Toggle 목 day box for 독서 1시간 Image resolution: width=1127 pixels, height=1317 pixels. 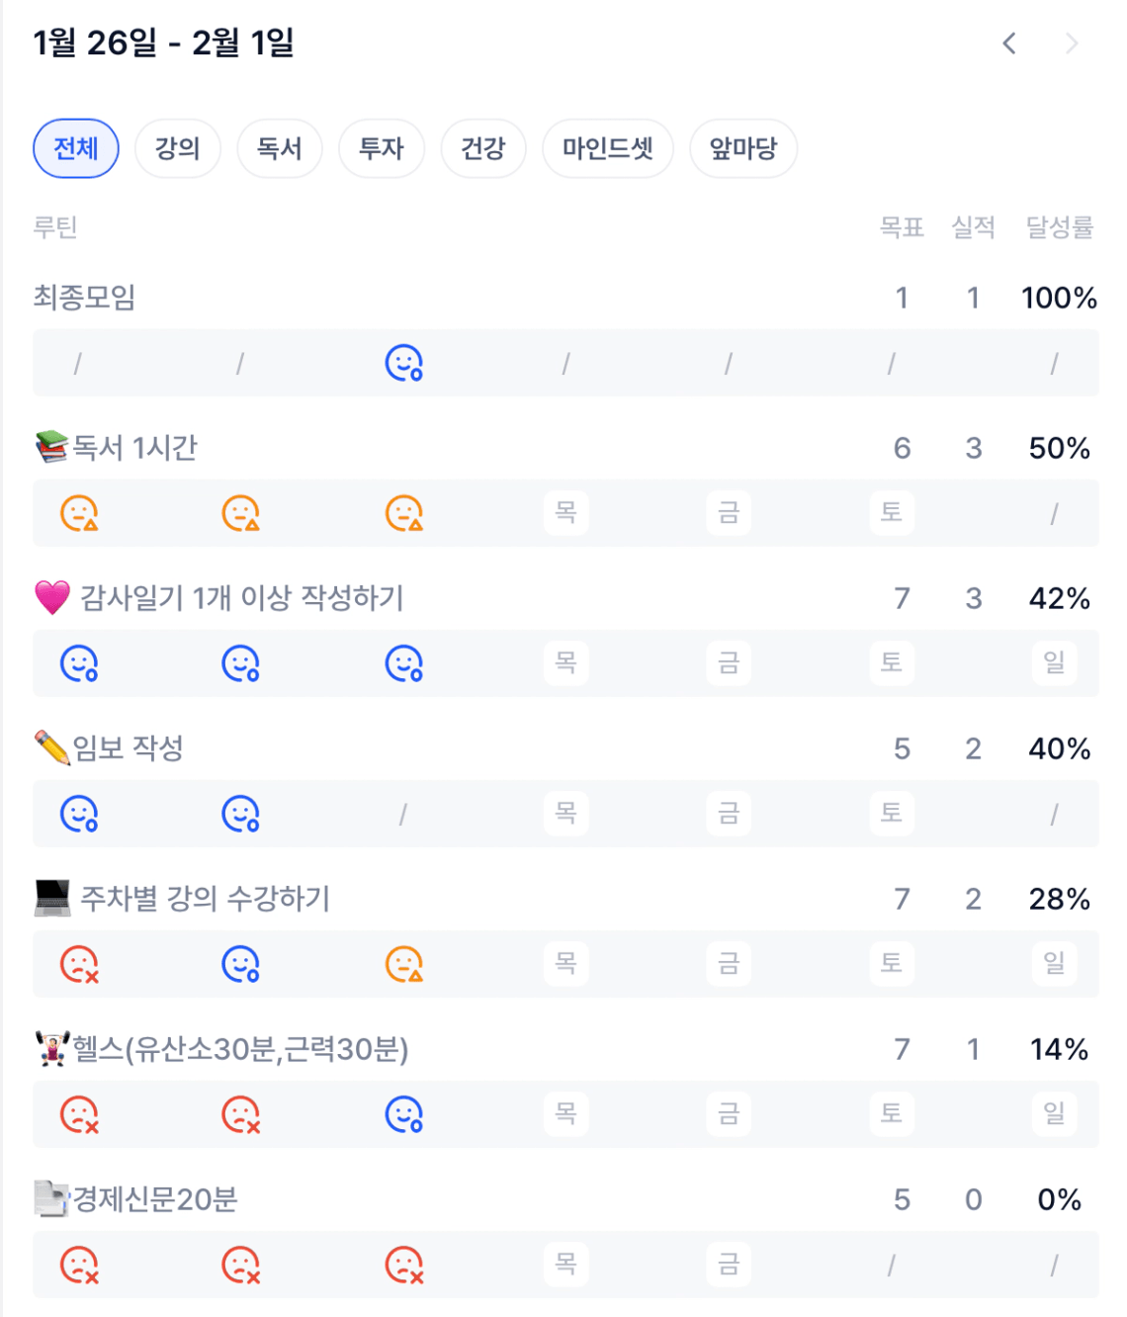coord(565,513)
